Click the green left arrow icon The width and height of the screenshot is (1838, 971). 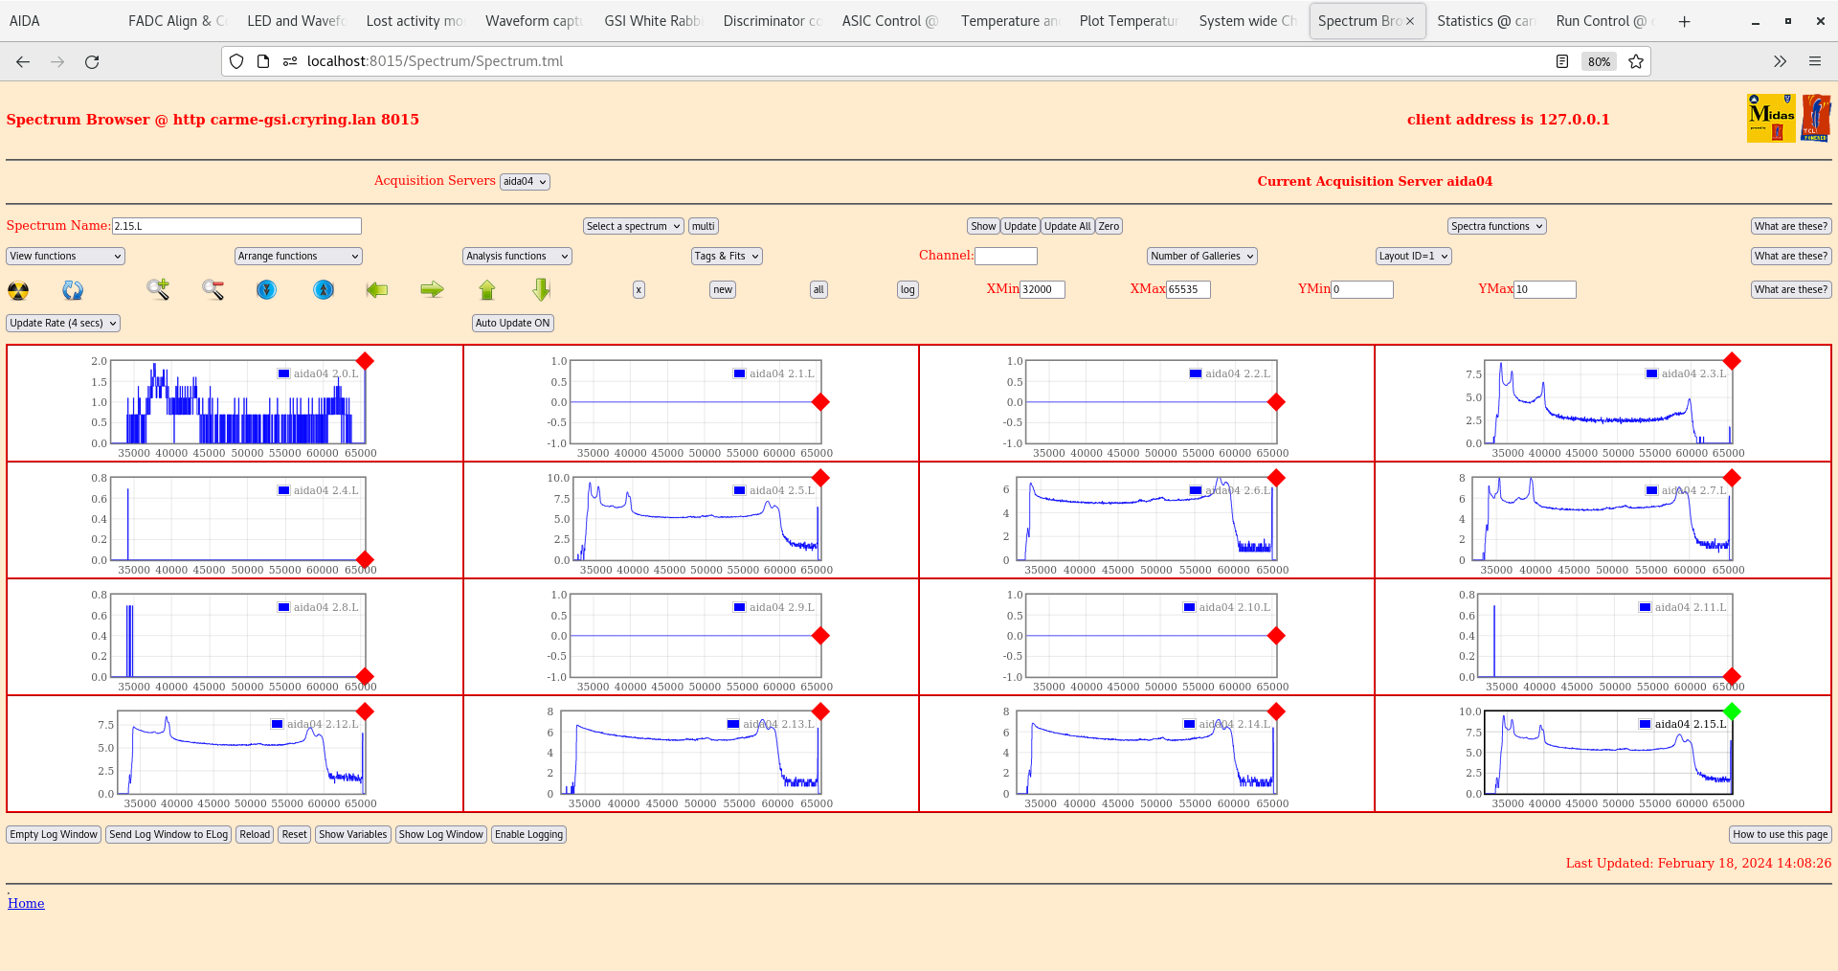click(377, 289)
